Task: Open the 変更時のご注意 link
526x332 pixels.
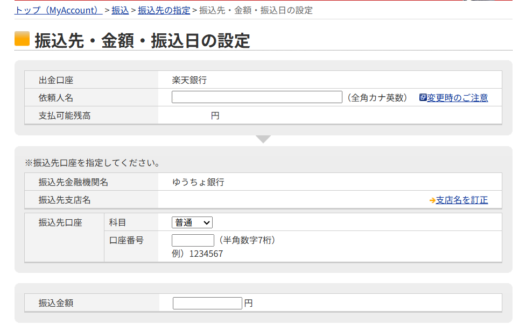Action: click(457, 98)
